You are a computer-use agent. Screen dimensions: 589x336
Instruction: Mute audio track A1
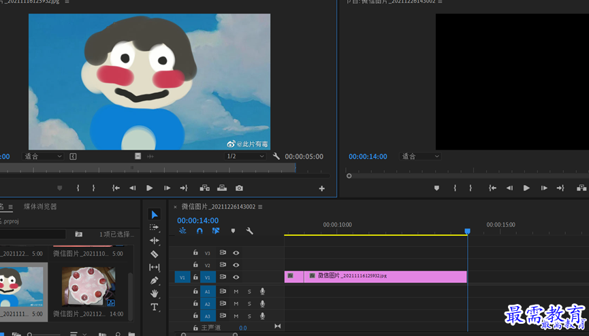coord(236,291)
